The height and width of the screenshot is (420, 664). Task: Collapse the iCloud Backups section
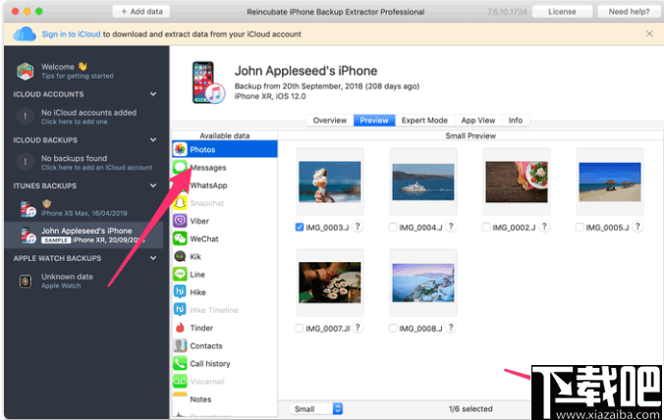click(153, 140)
